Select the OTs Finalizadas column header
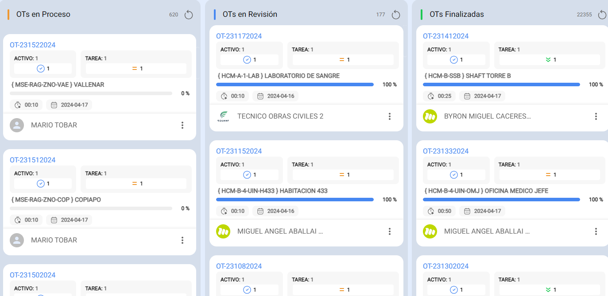The image size is (608, 296). [x=457, y=14]
